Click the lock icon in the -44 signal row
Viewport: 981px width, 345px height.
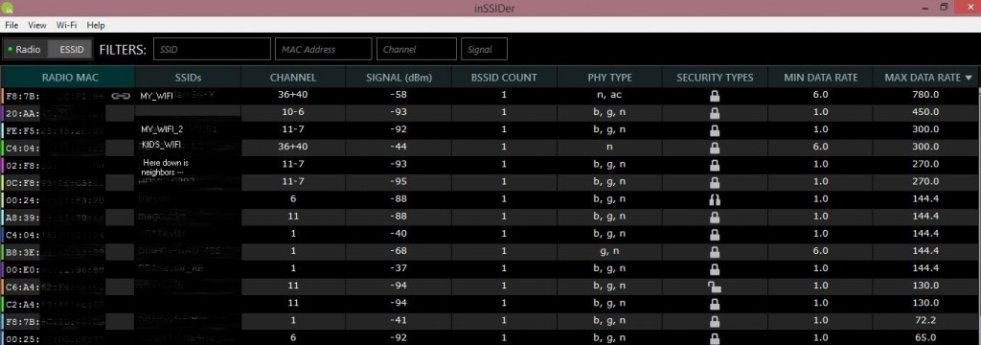[x=715, y=148]
